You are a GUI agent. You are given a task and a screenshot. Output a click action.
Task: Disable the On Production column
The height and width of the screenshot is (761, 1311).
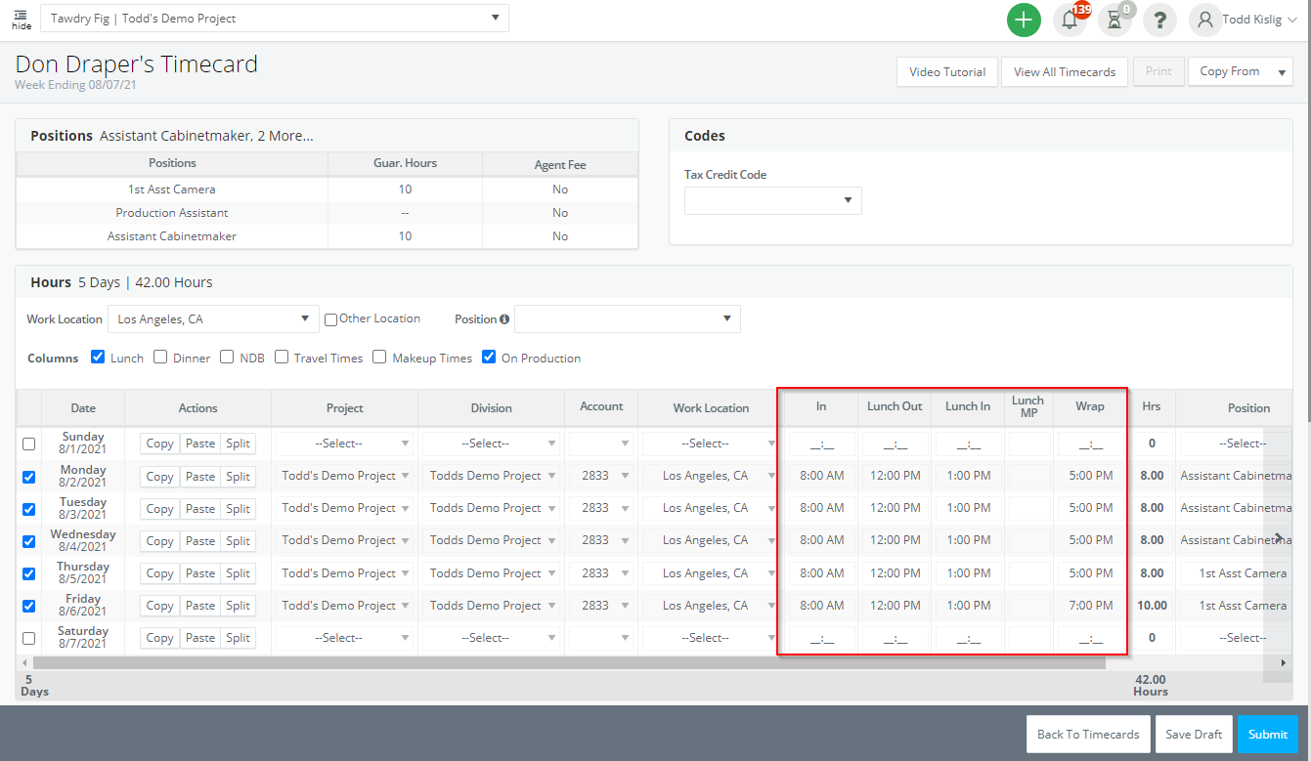490,358
